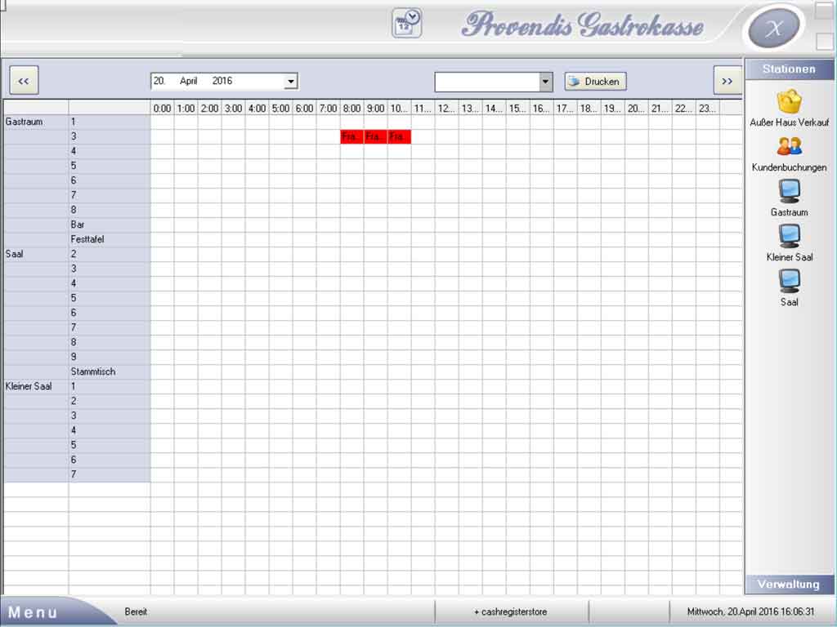Click the date and time in status bar

coord(751,612)
